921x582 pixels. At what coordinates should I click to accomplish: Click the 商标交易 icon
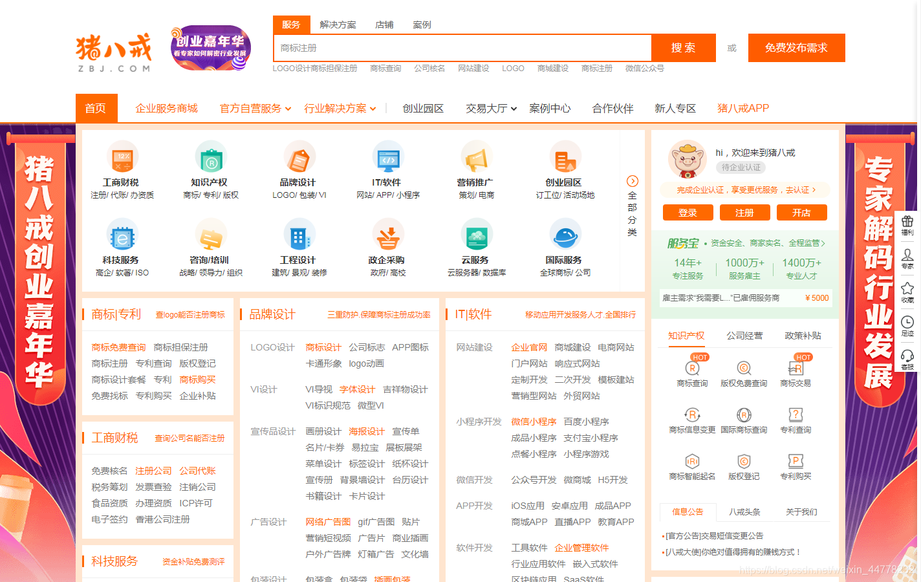click(x=796, y=368)
